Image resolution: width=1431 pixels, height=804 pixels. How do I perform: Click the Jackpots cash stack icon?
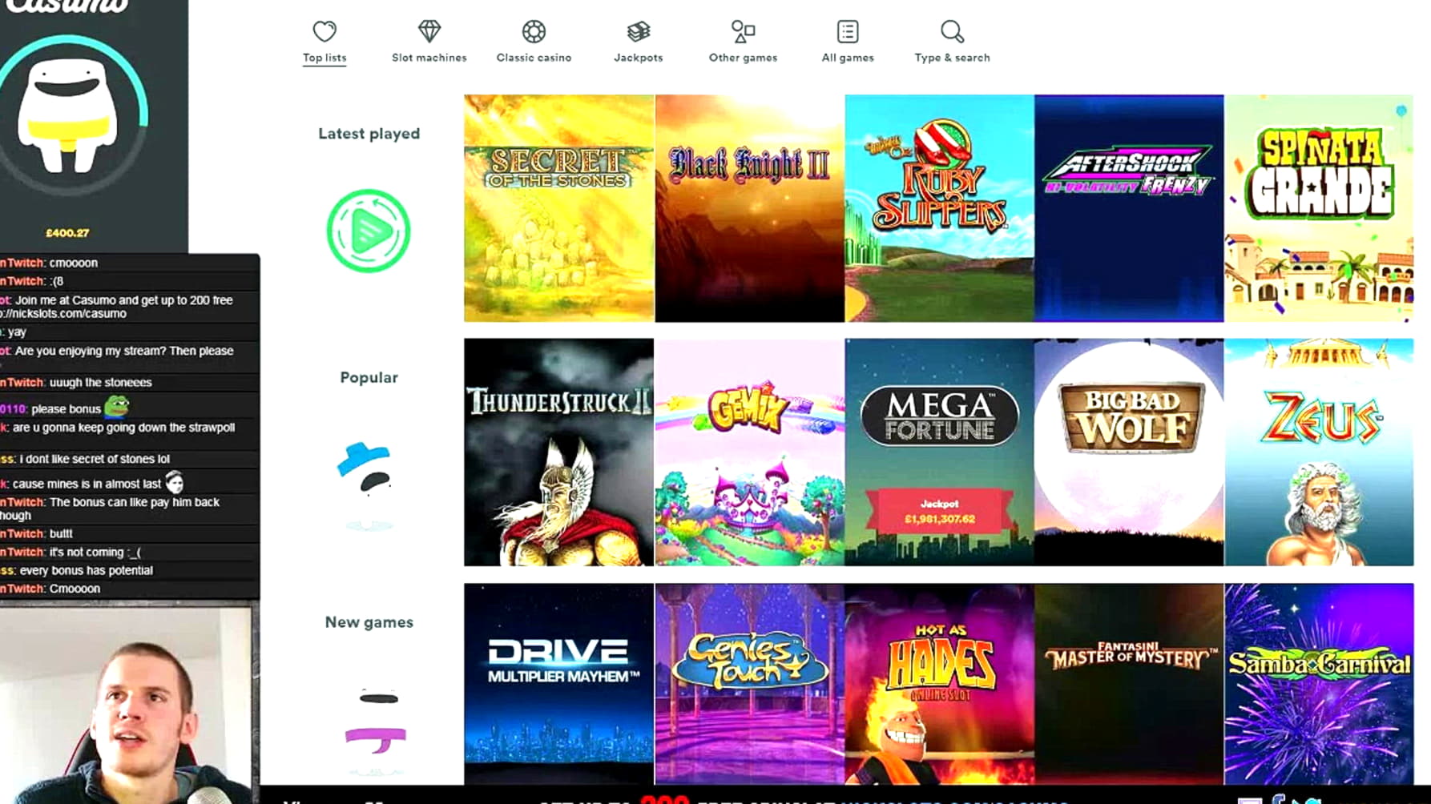click(639, 31)
